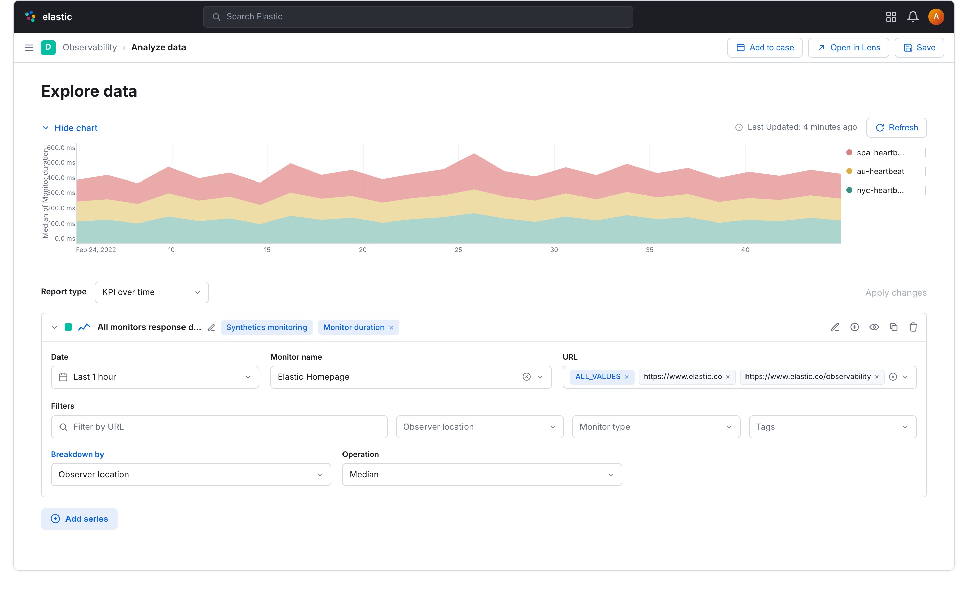The image size is (968, 605).
Task: Click the line chart type icon
Action: click(84, 327)
